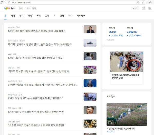Open the browser favorites list icon
154x135 pixels.
(150, 2)
